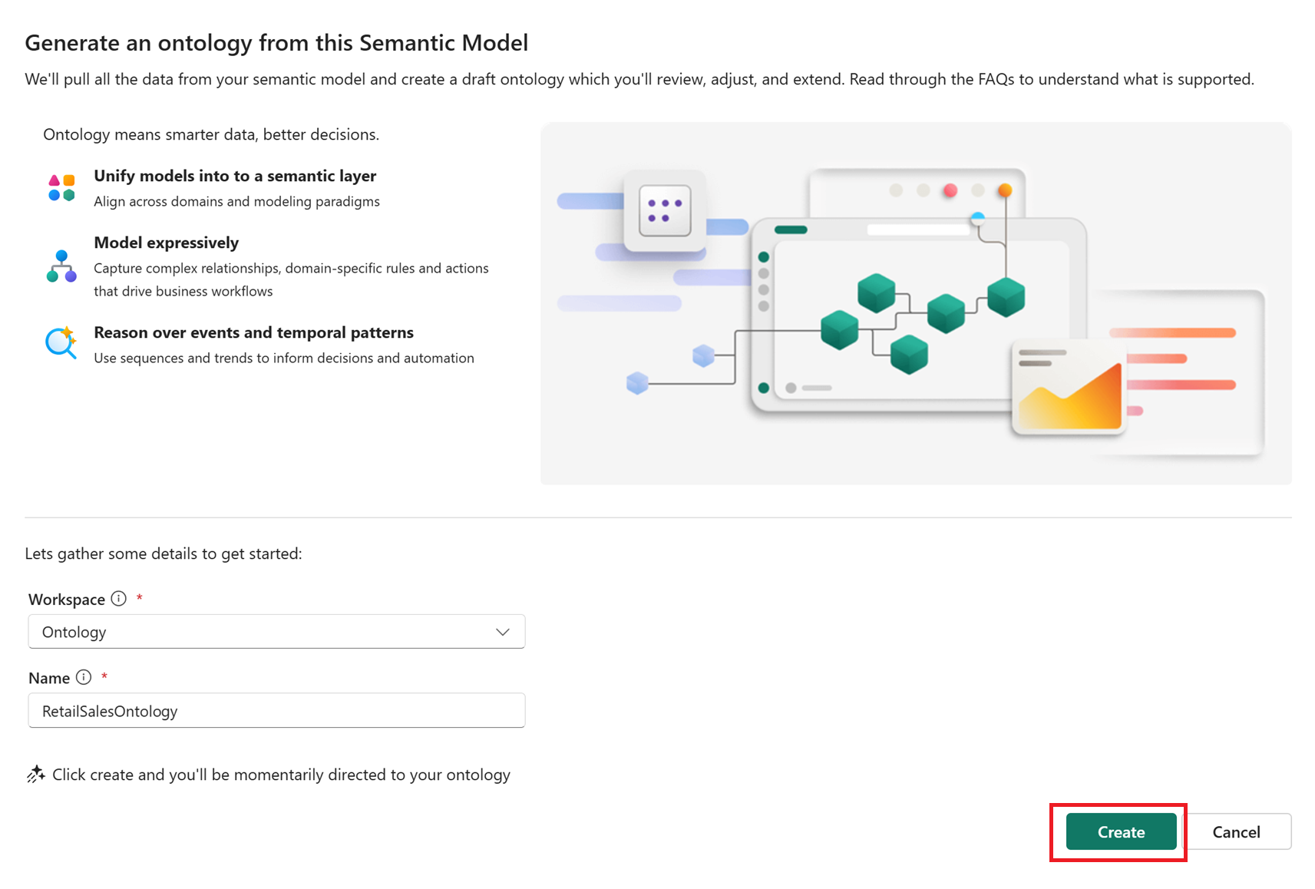Screen dimensions: 1315x889
Task: Click the Name field label
Action: [49, 679]
